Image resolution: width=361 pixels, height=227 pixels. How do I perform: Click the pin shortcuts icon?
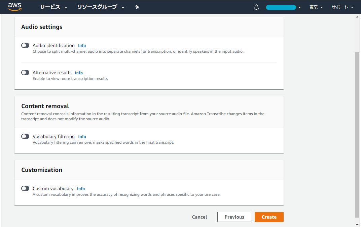[x=137, y=7]
